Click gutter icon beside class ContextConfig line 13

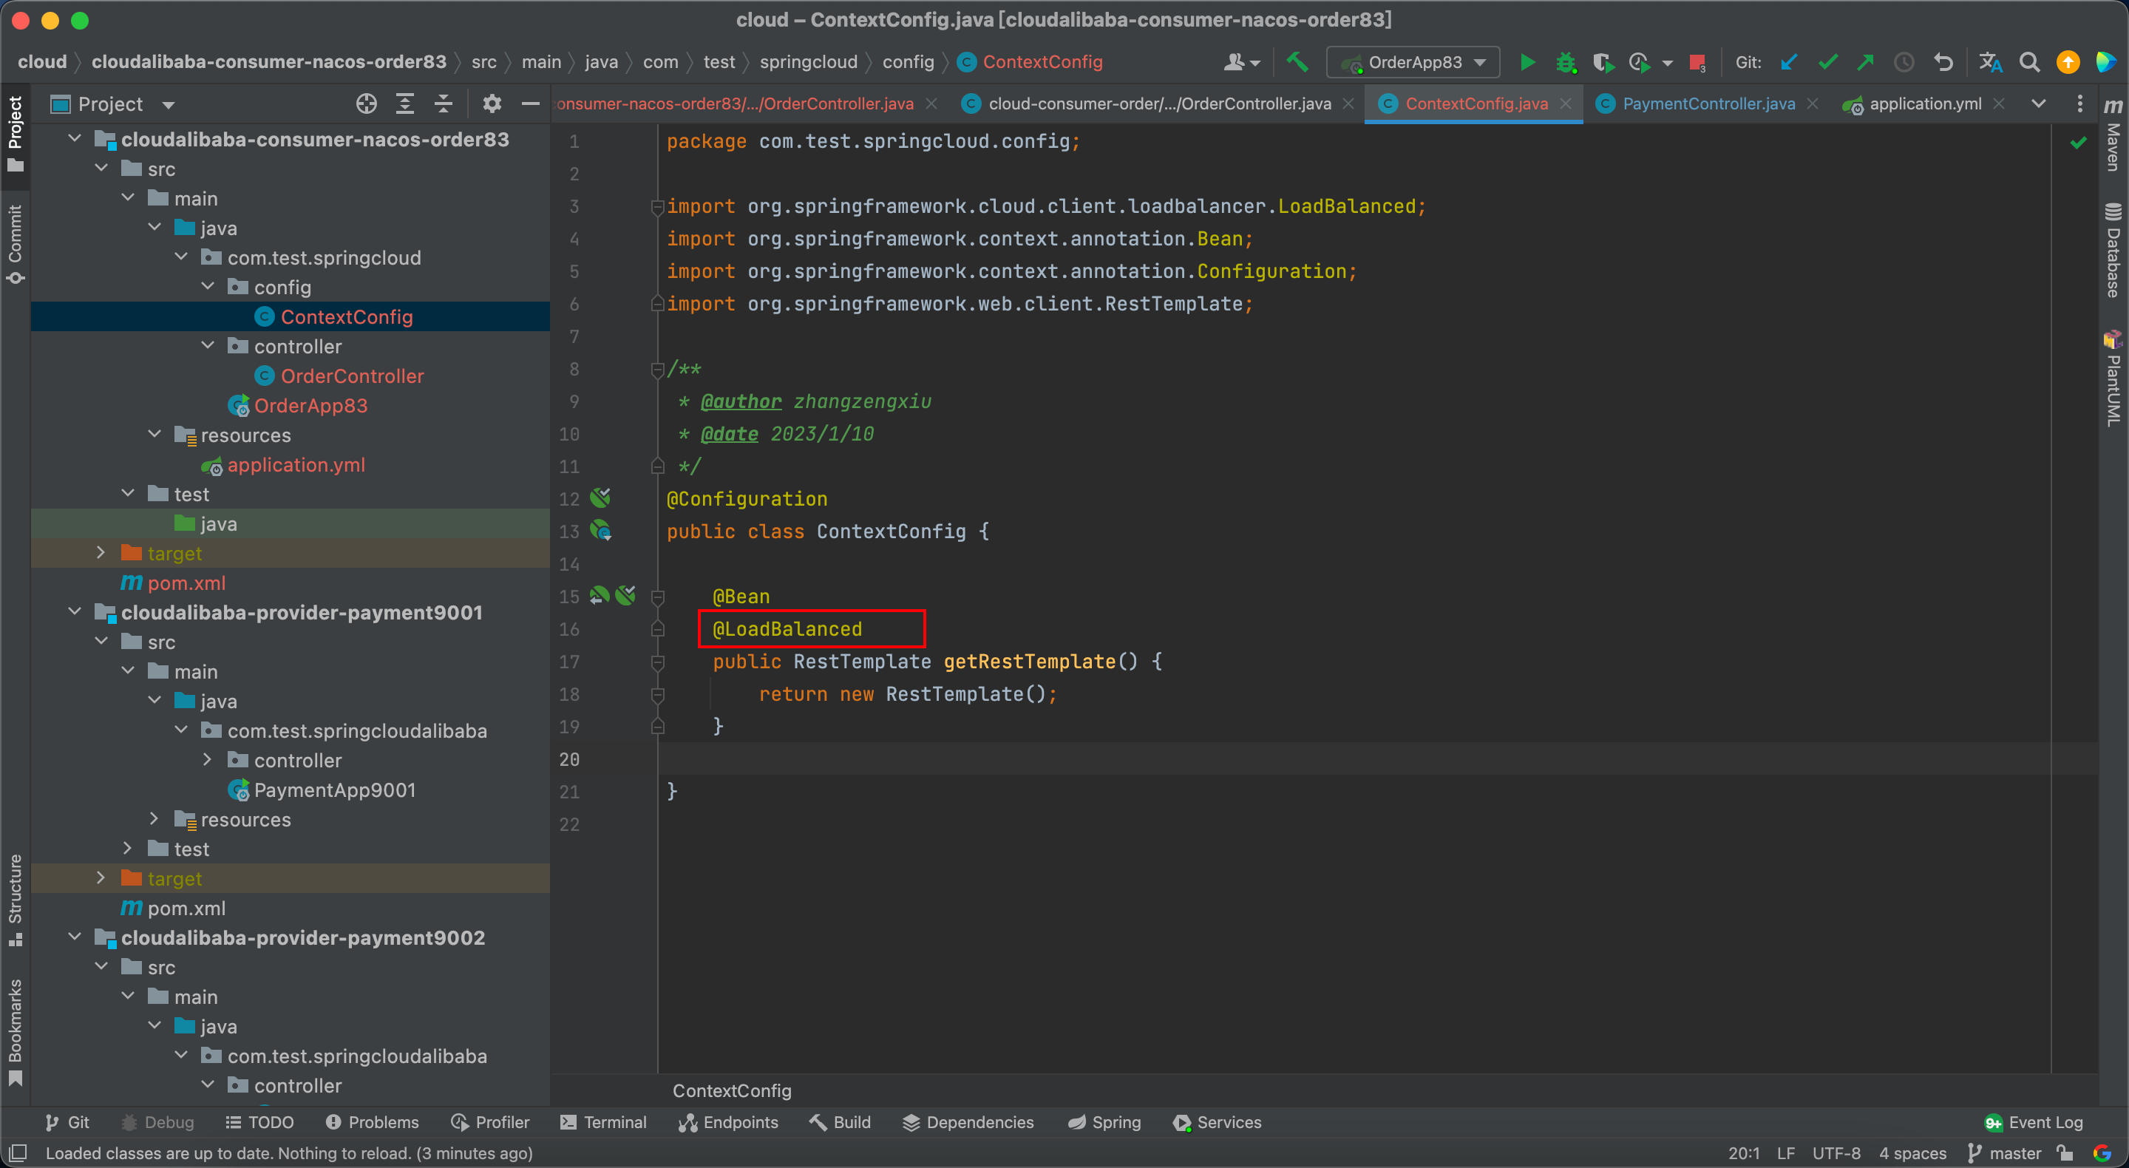tap(600, 530)
